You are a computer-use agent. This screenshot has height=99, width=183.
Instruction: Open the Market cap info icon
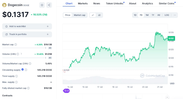pyautogui.click(x=16, y=44)
